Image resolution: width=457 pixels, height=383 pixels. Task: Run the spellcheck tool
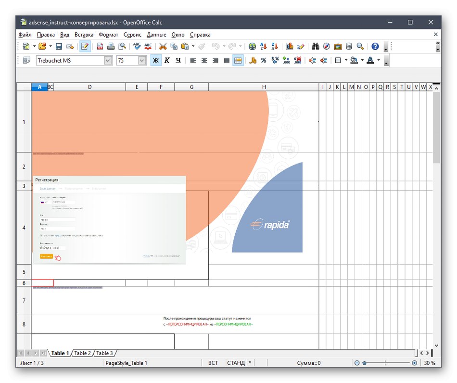pos(137,46)
